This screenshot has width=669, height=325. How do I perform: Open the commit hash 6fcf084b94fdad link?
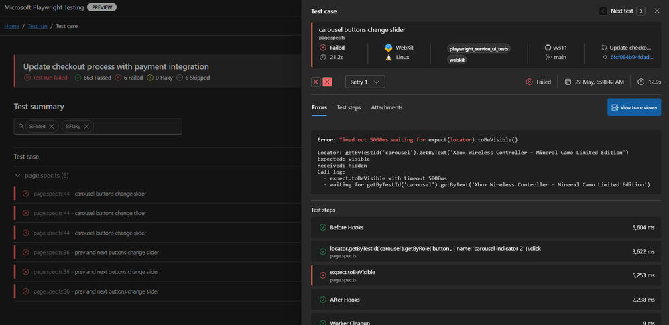[631, 58]
